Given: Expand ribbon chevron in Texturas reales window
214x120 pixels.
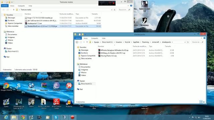Looking at the screenshot, I should tap(128, 6).
